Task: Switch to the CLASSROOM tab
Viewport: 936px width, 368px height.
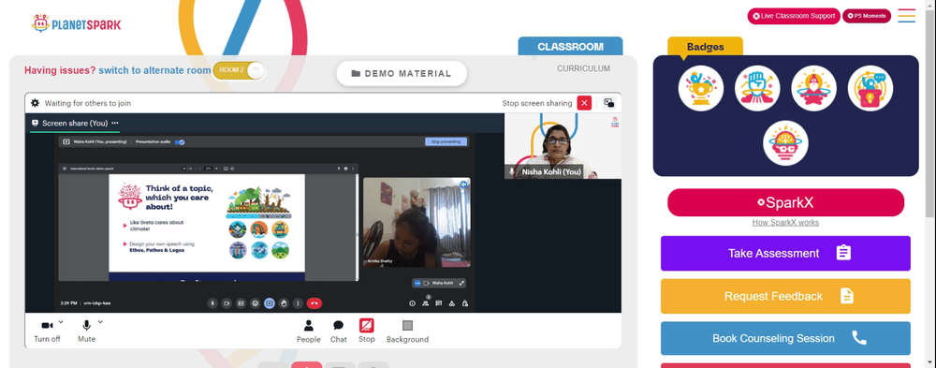Action: coord(570,47)
